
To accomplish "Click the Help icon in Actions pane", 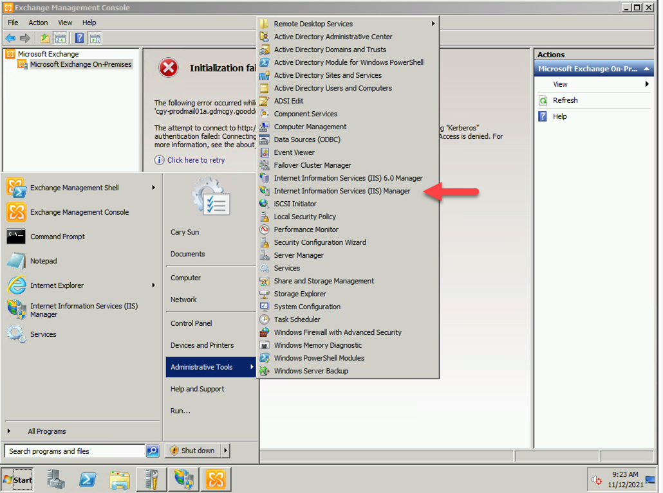I will coord(543,116).
